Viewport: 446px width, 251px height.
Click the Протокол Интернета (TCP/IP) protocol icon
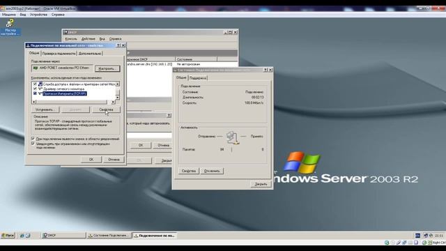(x=40, y=93)
